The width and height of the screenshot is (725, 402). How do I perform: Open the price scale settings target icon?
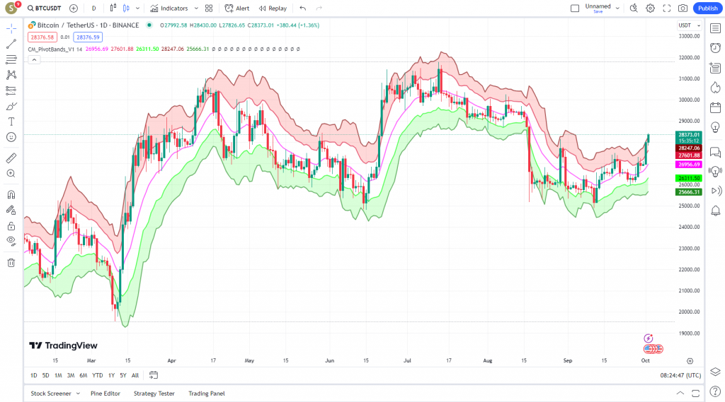[x=690, y=361]
